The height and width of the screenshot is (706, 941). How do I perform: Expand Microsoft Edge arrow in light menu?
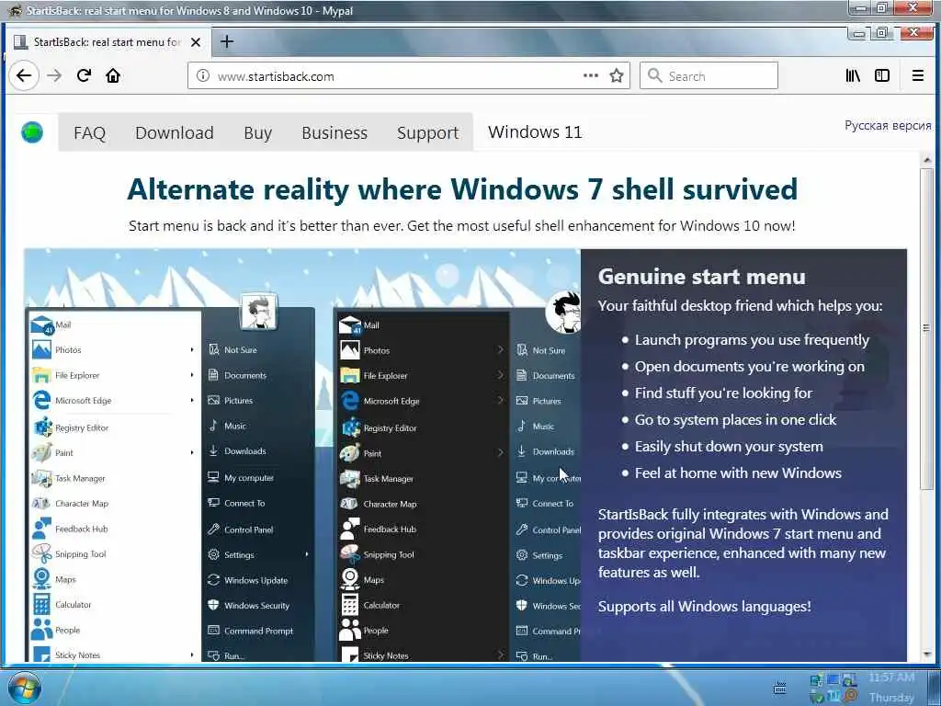coord(192,400)
